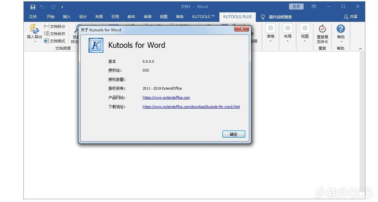Open the ribbon display options icon
378x202 pixels.
[x=314, y=7]
